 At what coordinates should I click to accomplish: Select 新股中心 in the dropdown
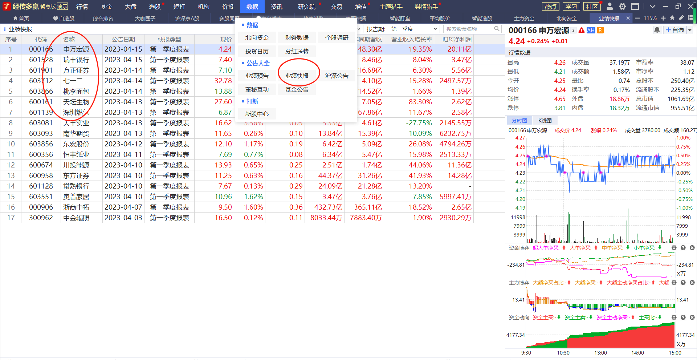click(257, 114)
